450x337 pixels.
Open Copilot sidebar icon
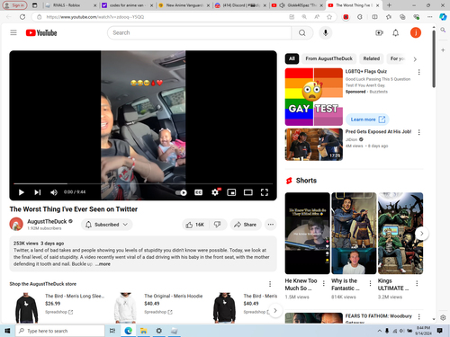click(x=443, y=17)
